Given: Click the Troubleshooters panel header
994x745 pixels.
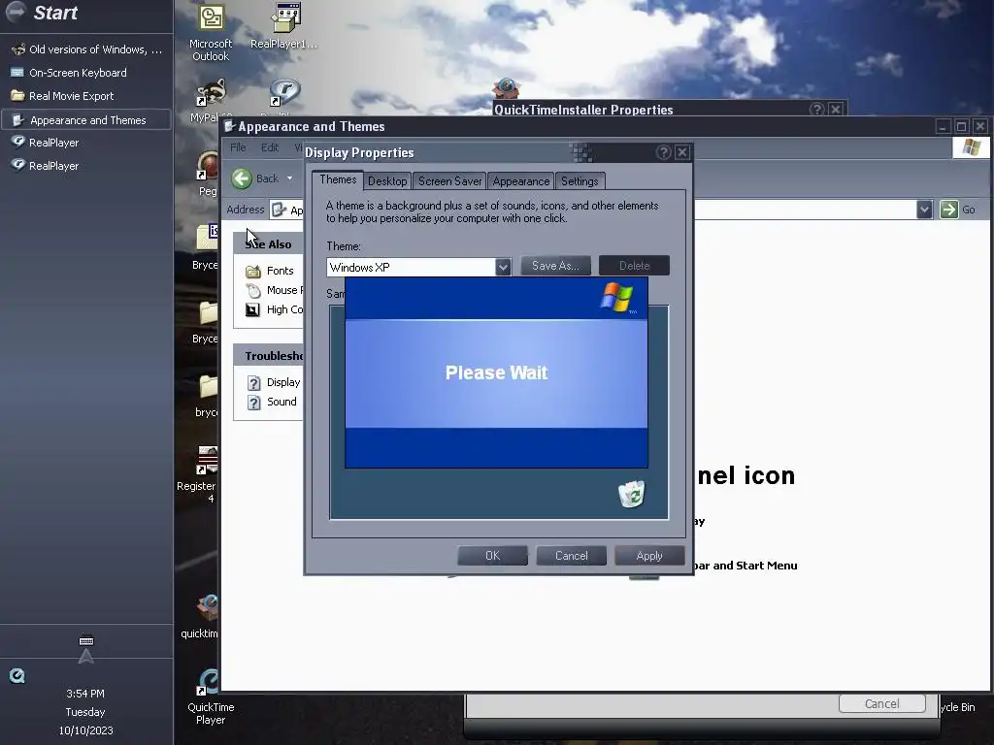Looking at the screenshot, I should [268, 356].
